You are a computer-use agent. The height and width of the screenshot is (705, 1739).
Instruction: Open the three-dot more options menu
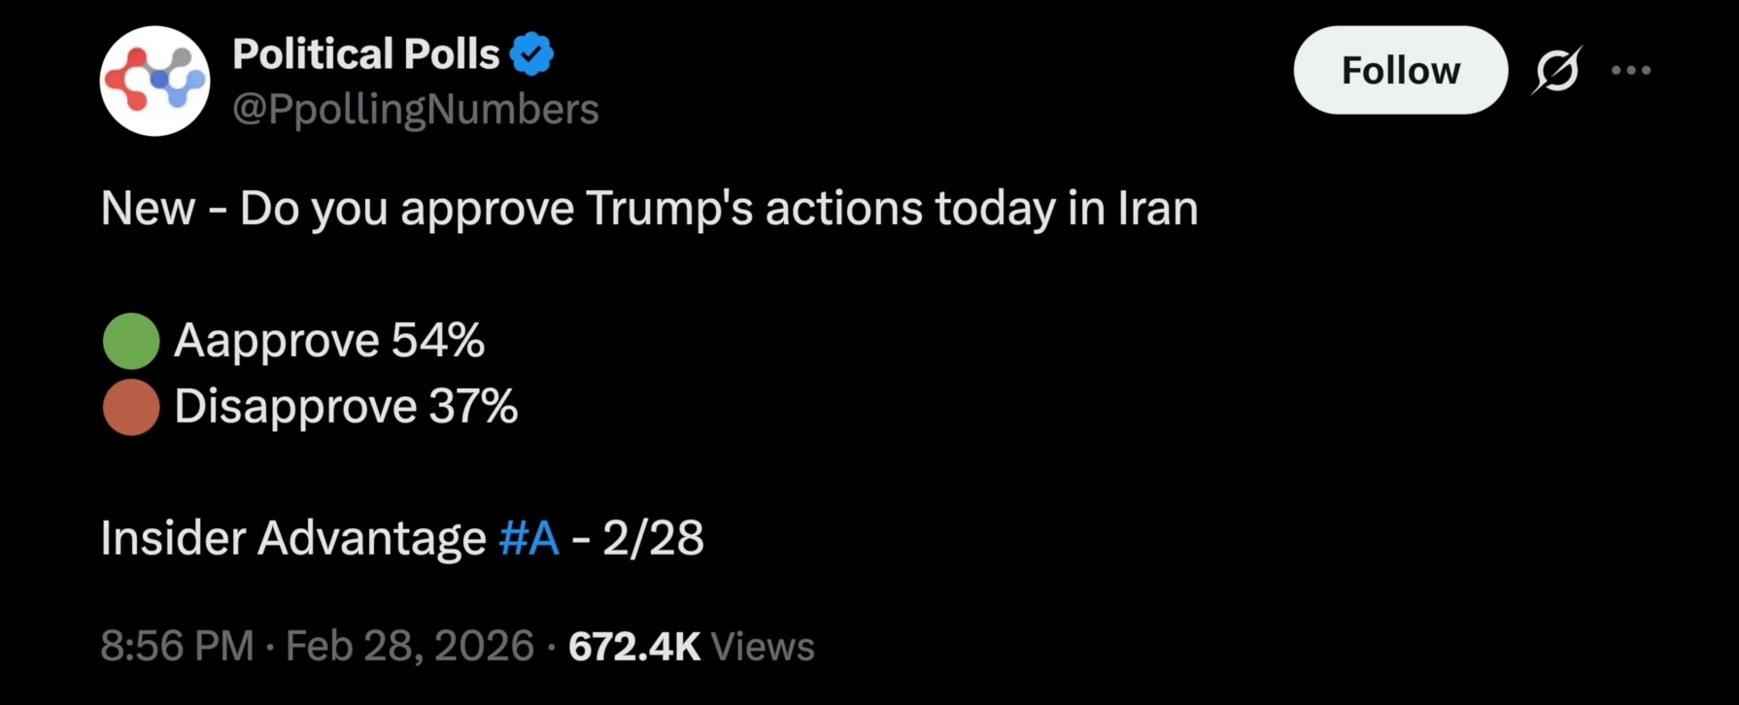(x=1631, y=70)
